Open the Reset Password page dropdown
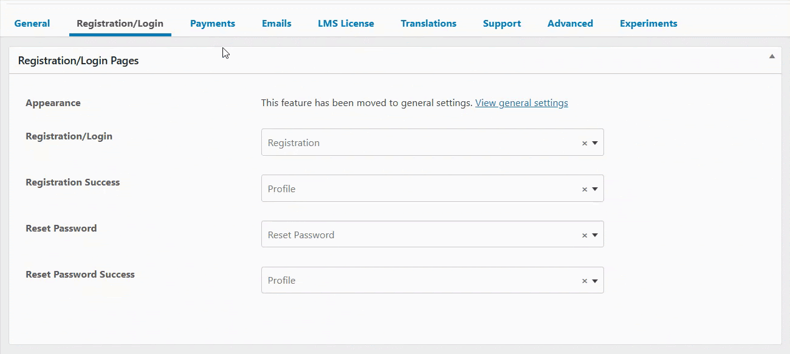 click(594, 234)
